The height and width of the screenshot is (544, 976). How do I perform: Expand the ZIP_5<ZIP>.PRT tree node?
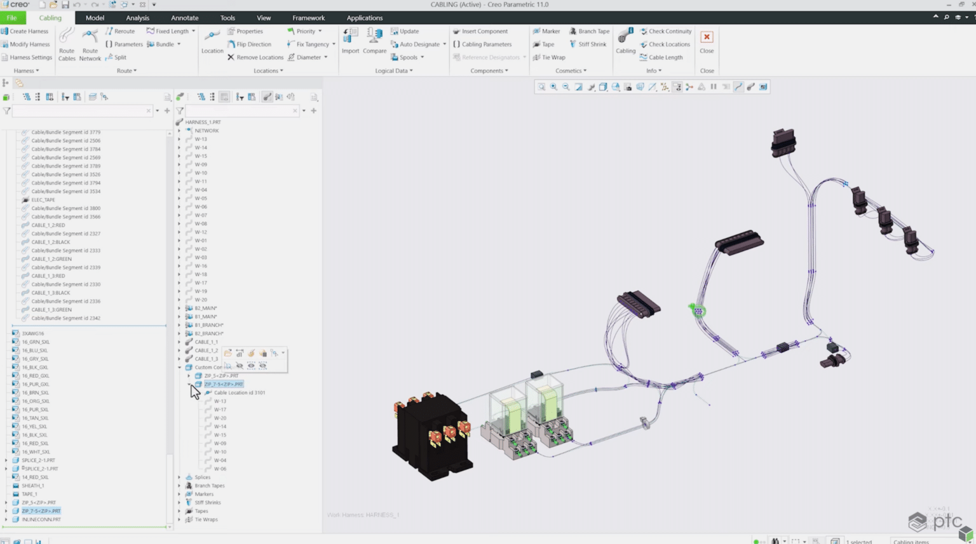pos(189,376)
